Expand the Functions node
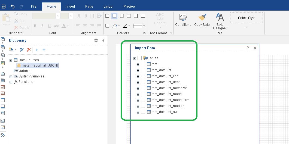Image resolution: width=289 pixels, height=144 pixels. (11, 82)
